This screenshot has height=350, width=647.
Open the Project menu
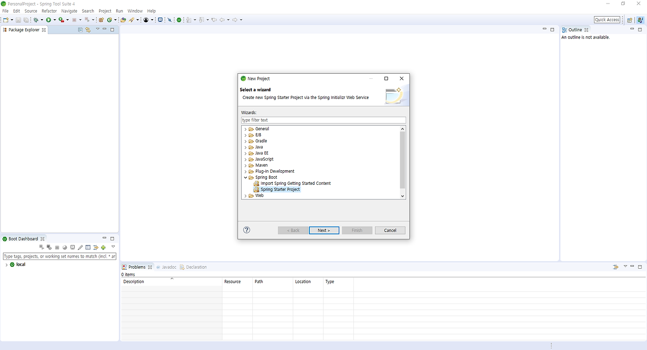tap(105, 11)
